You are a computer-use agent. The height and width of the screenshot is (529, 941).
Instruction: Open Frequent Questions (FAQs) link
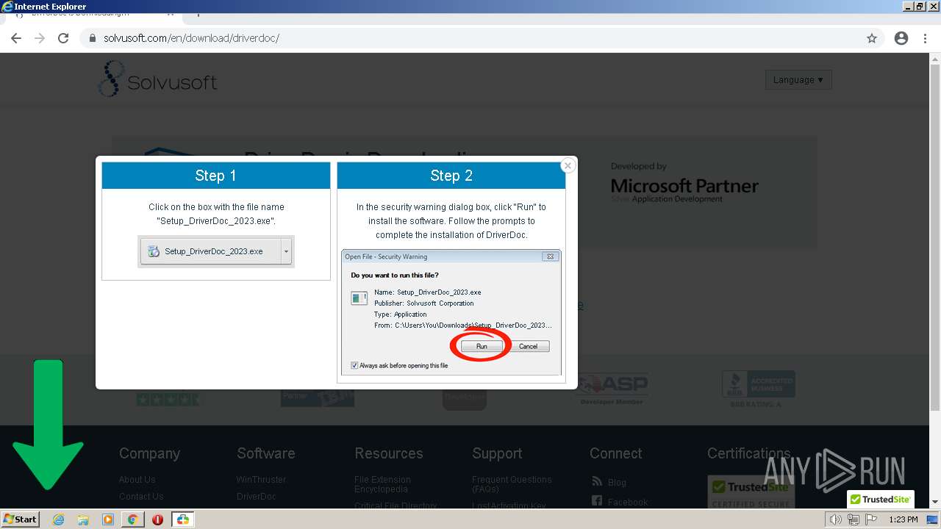click(x=512, y=484)
